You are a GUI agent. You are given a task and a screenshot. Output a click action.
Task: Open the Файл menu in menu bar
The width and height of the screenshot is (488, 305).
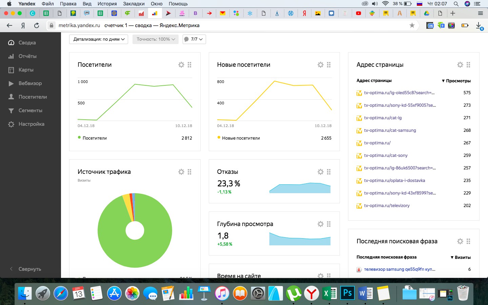point(48,4)
